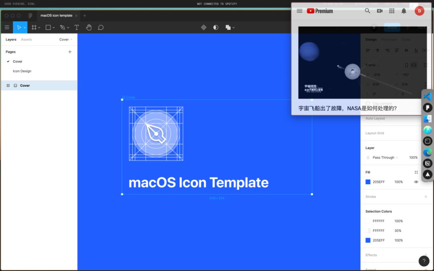Image resolution: width=434 pixels, height=271 pixels.
Task: Open the Figma main hamburger menu
Action: pos(7,27)
